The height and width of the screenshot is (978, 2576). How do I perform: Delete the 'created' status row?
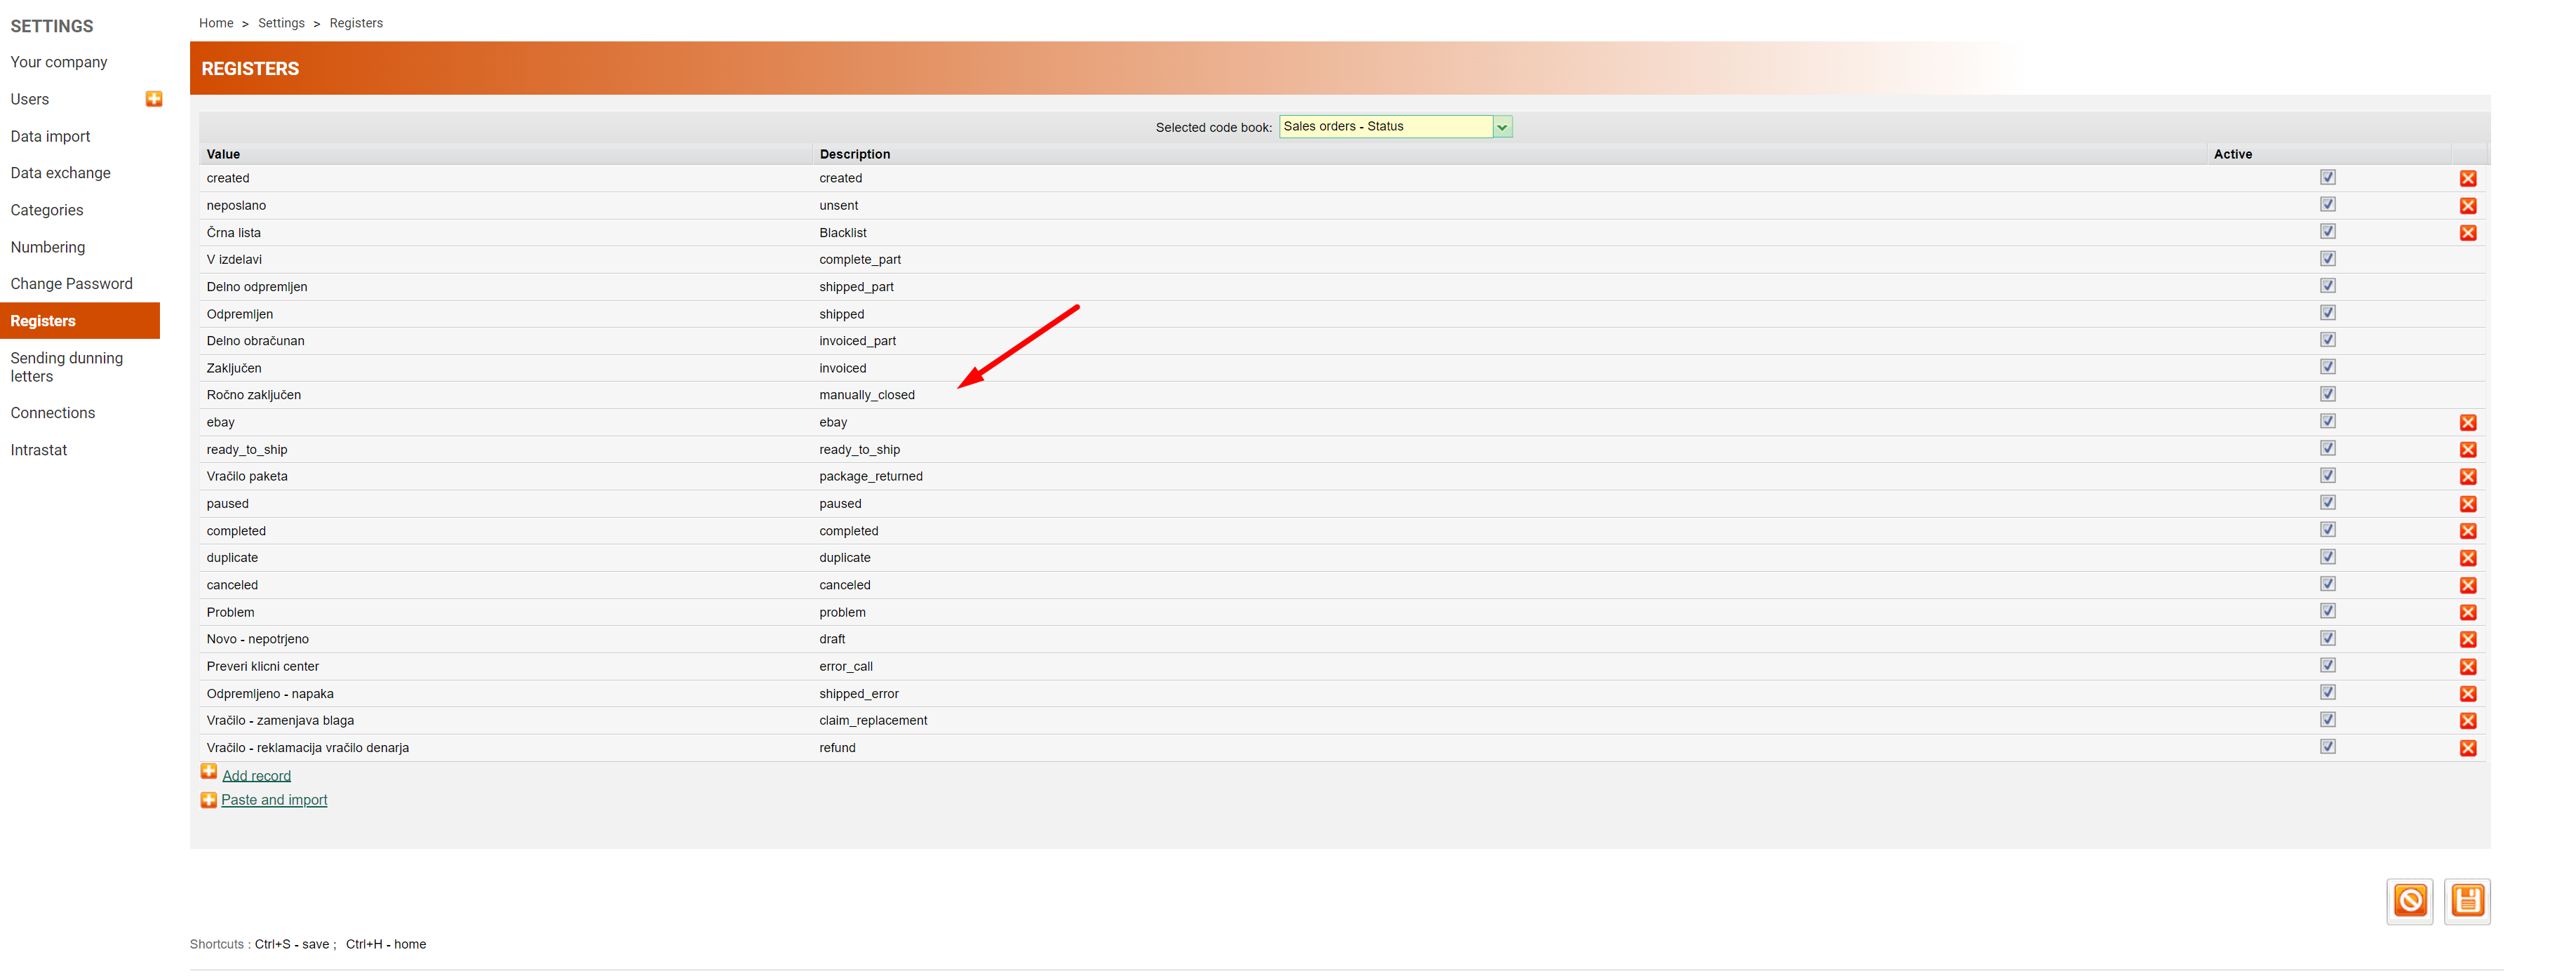pyautogui.click(x=2467, y=179)
